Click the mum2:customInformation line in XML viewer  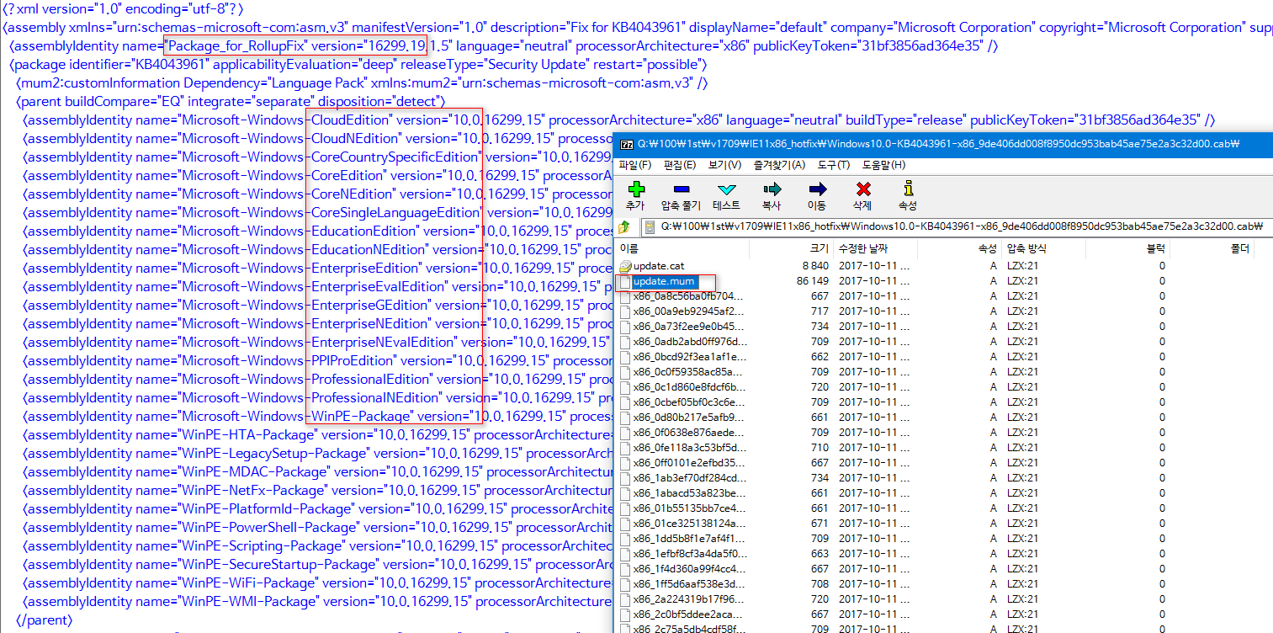[362, 82]
